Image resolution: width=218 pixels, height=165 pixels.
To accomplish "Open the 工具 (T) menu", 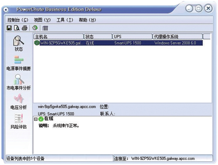I will pyautogui.click(x=65, y=20).
